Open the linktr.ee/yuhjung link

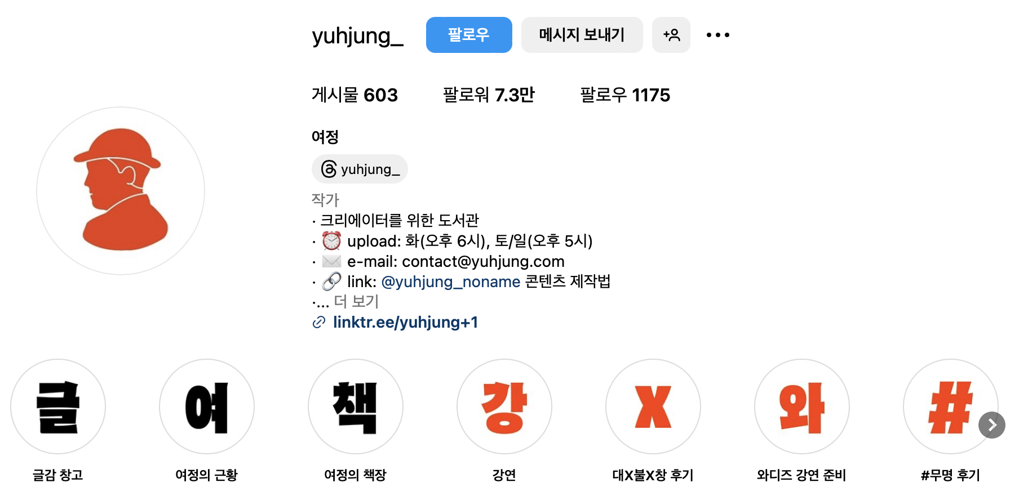(405, 322)
